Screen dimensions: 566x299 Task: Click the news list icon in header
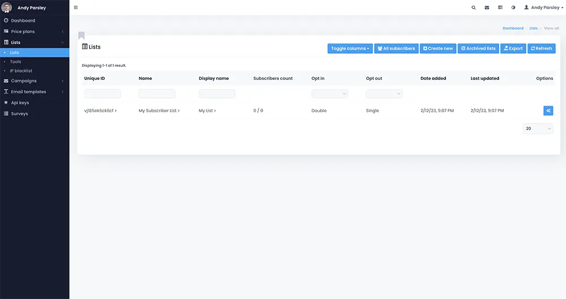click(x=500, y=7)
